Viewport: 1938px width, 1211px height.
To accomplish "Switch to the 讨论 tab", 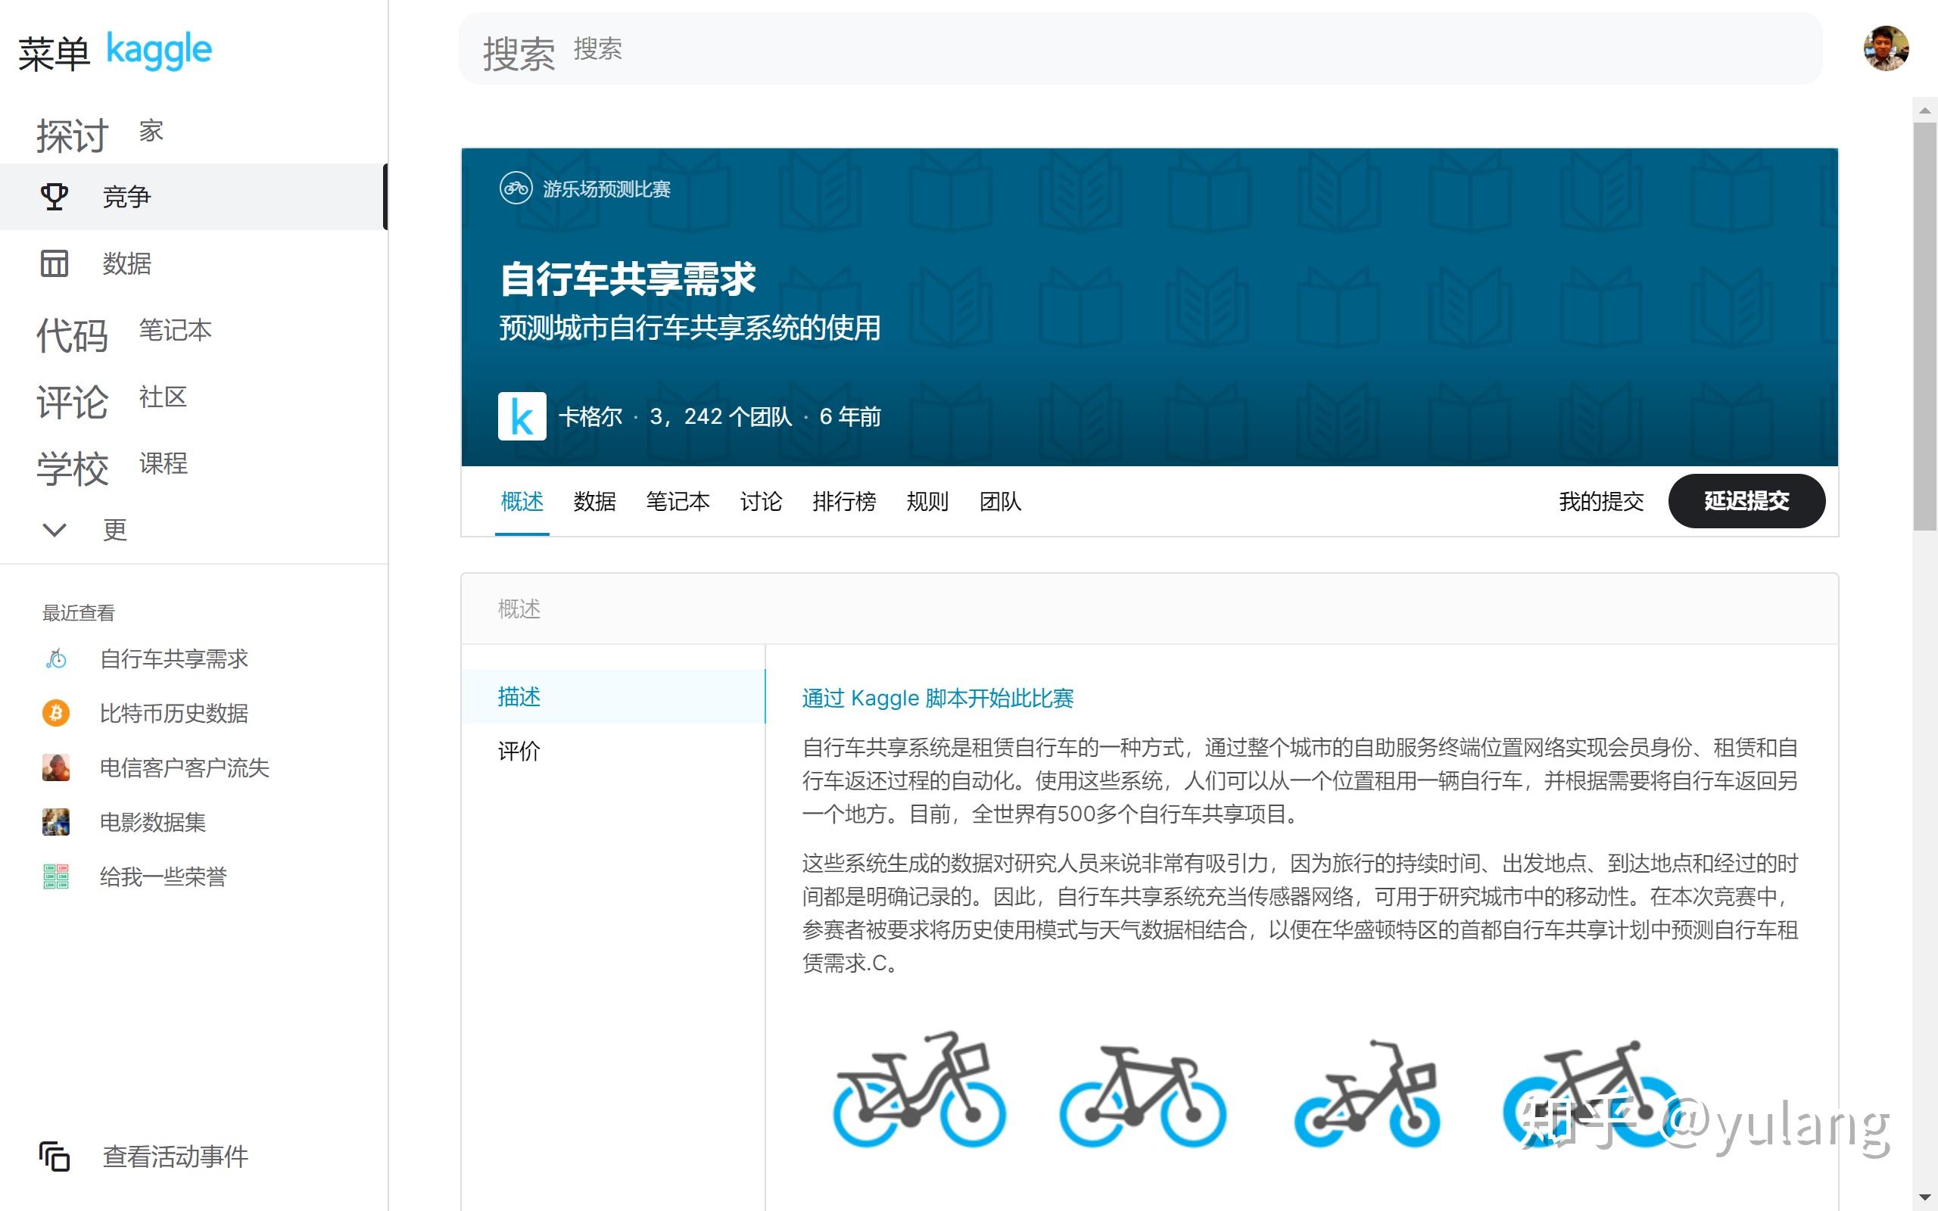I will pos(760,501).
